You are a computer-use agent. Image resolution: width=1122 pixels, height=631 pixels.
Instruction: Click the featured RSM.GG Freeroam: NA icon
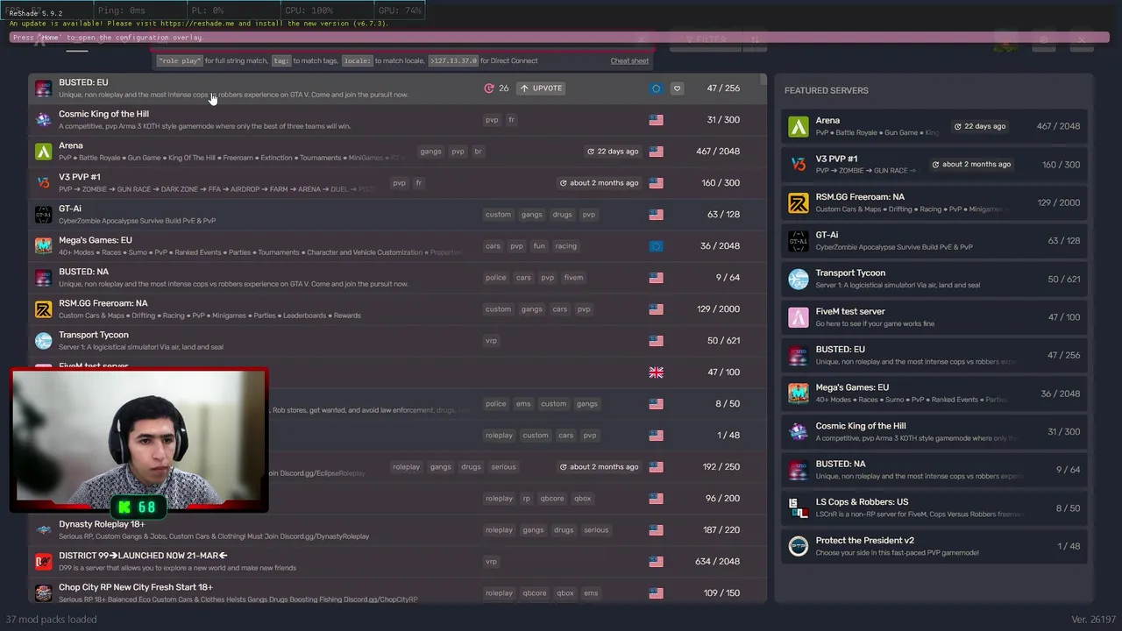(798, 202)
